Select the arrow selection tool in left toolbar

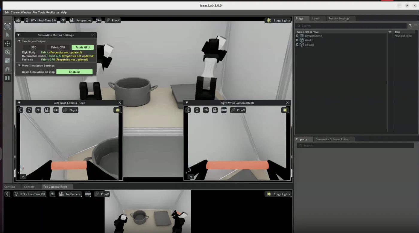(7, 35)
